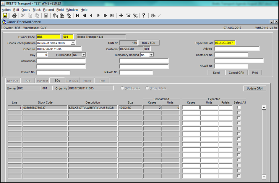Click the Enter Query database icon
This screenshot has height=183, width=279.
[55, 16]
